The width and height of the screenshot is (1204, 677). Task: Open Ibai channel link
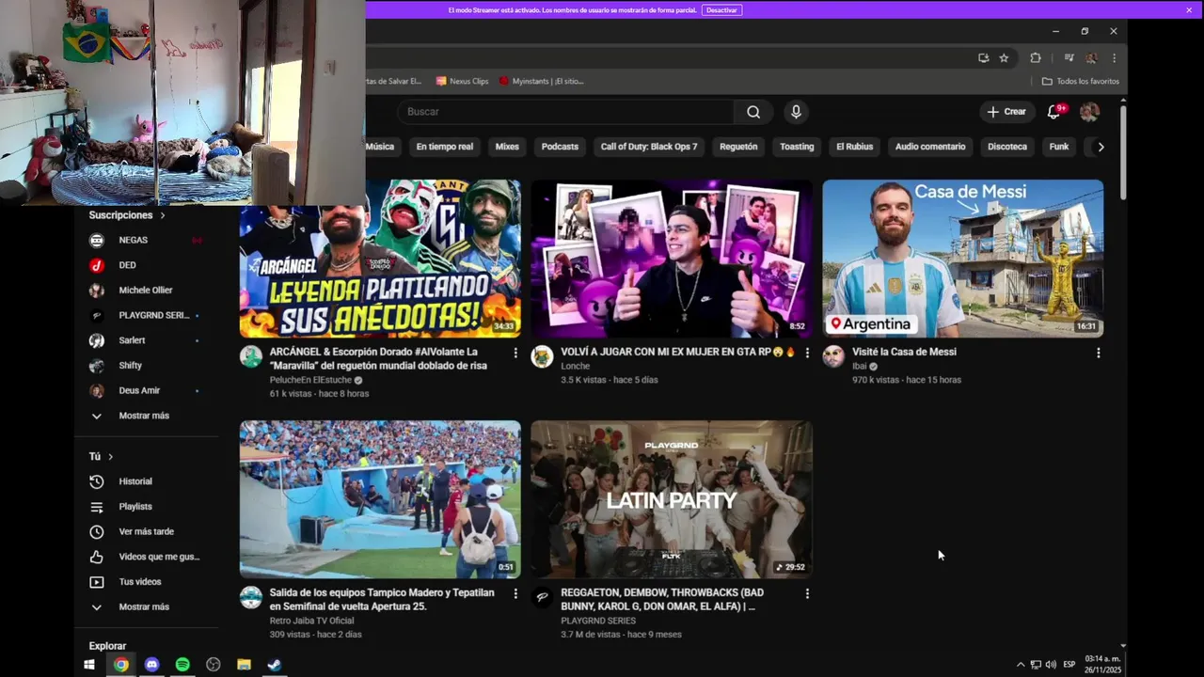(859, 367)
